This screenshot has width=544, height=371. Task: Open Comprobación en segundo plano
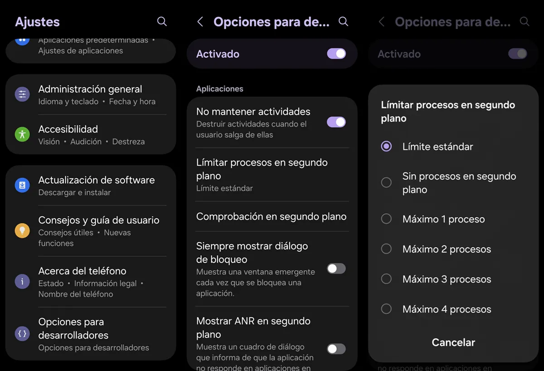271,217
